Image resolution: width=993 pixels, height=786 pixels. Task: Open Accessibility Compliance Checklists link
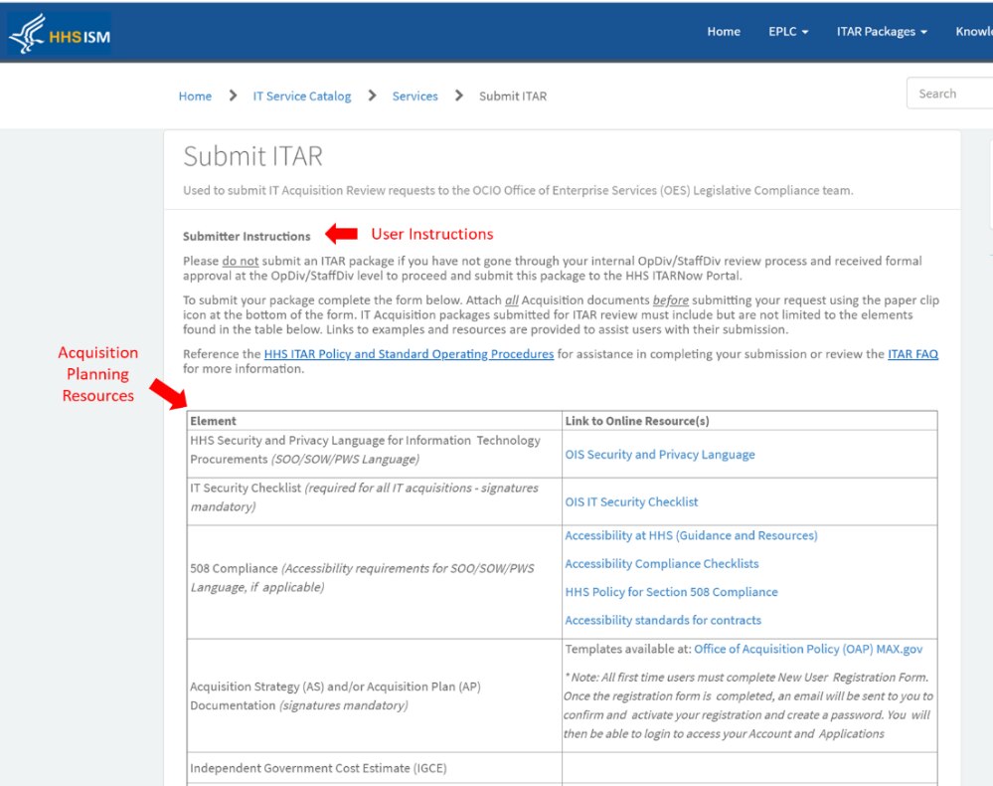pos(661,564)
